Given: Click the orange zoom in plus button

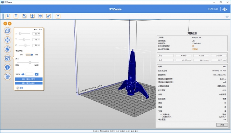Looking at the screenshot, I should click(10, 23).
